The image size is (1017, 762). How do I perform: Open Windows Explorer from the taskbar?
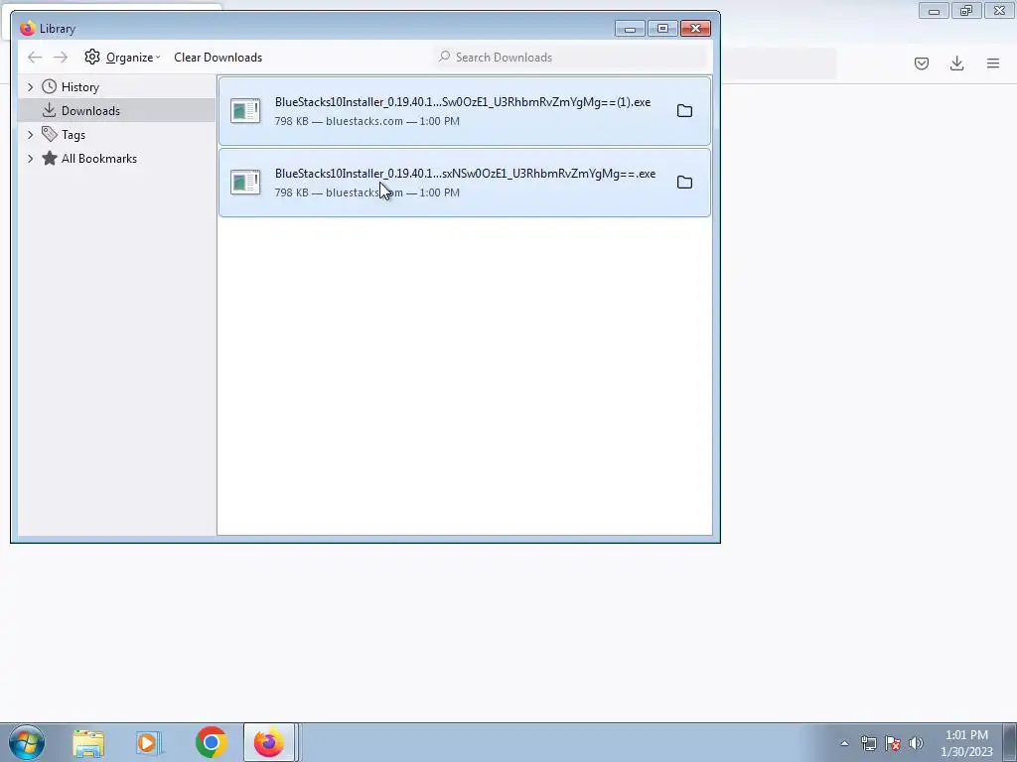[88, 743]
